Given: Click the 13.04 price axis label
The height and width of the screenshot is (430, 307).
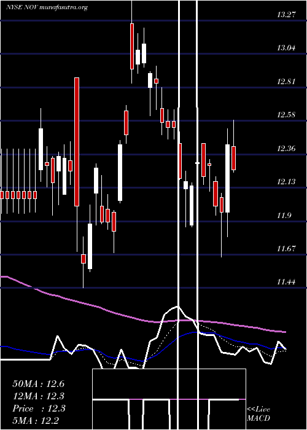Looking at the screenshot, I should [287, 49].
